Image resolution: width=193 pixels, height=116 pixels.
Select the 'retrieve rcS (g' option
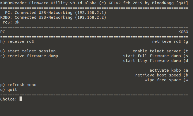point(170,41)
